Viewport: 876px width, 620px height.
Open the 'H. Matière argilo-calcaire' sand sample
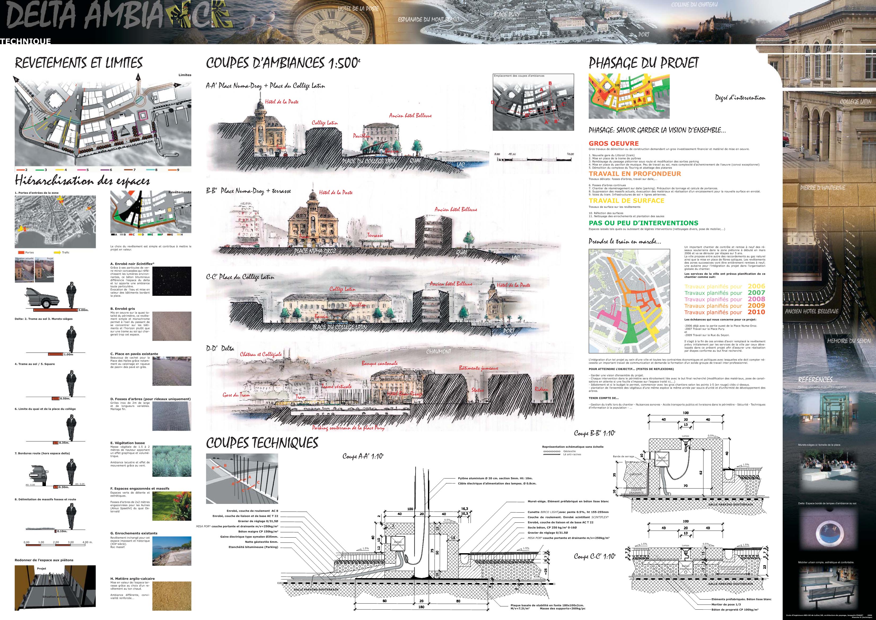(172, 596)
